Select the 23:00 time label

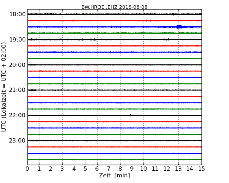point(17,140)
